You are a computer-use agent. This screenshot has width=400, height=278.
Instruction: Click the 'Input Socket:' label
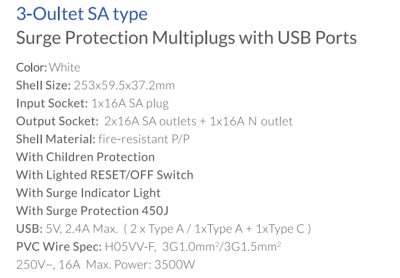coord(52,103)
